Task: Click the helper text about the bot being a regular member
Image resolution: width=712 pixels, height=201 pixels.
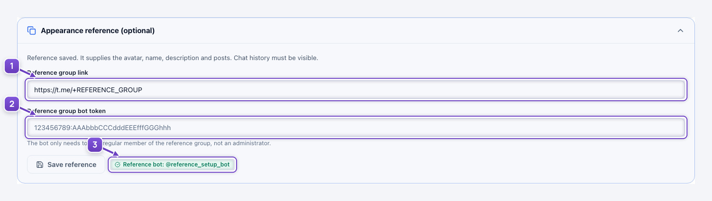Action: 149,143
